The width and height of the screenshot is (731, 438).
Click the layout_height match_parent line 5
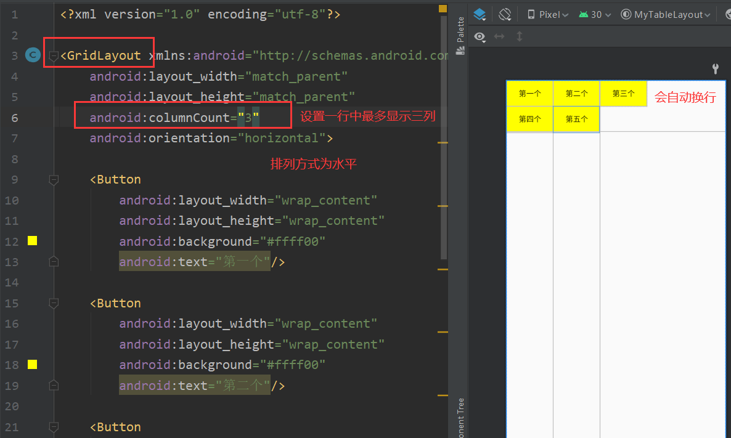(x=223, y=97)
